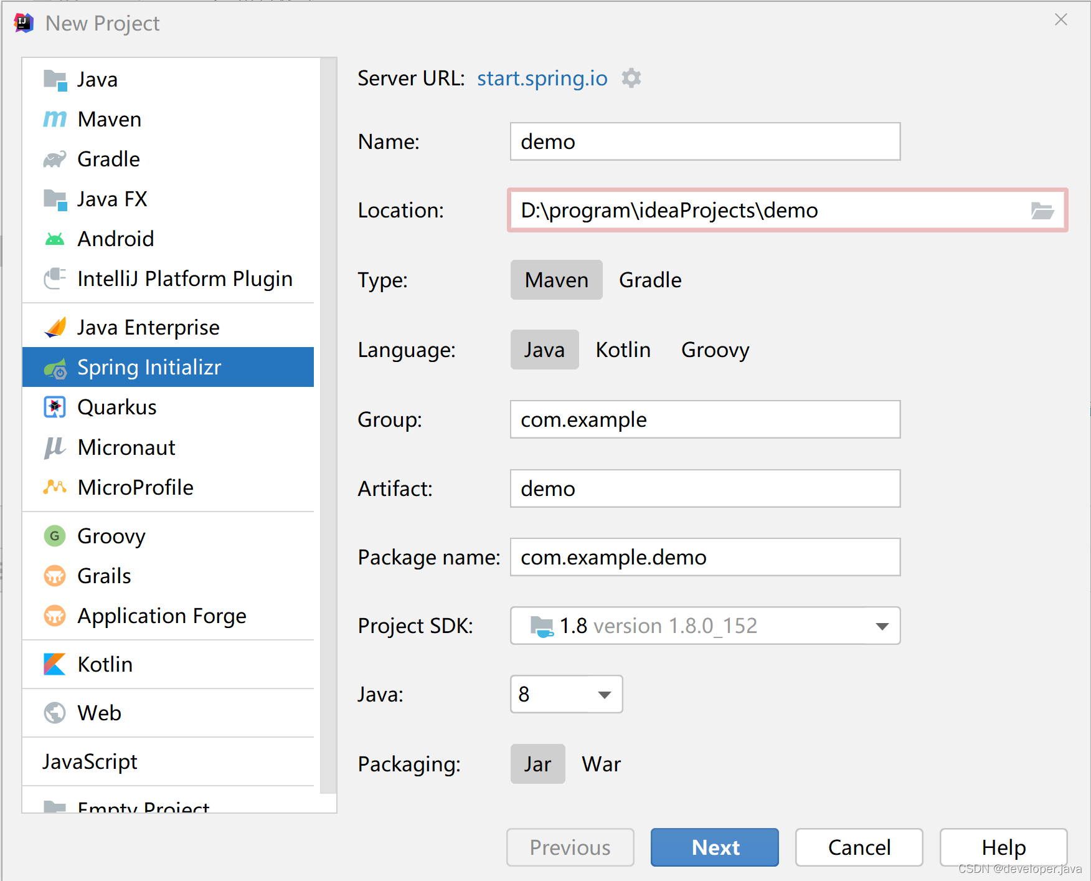Select Gradle as project type
The image size is (1091, 881).
(x=650, y=280)
